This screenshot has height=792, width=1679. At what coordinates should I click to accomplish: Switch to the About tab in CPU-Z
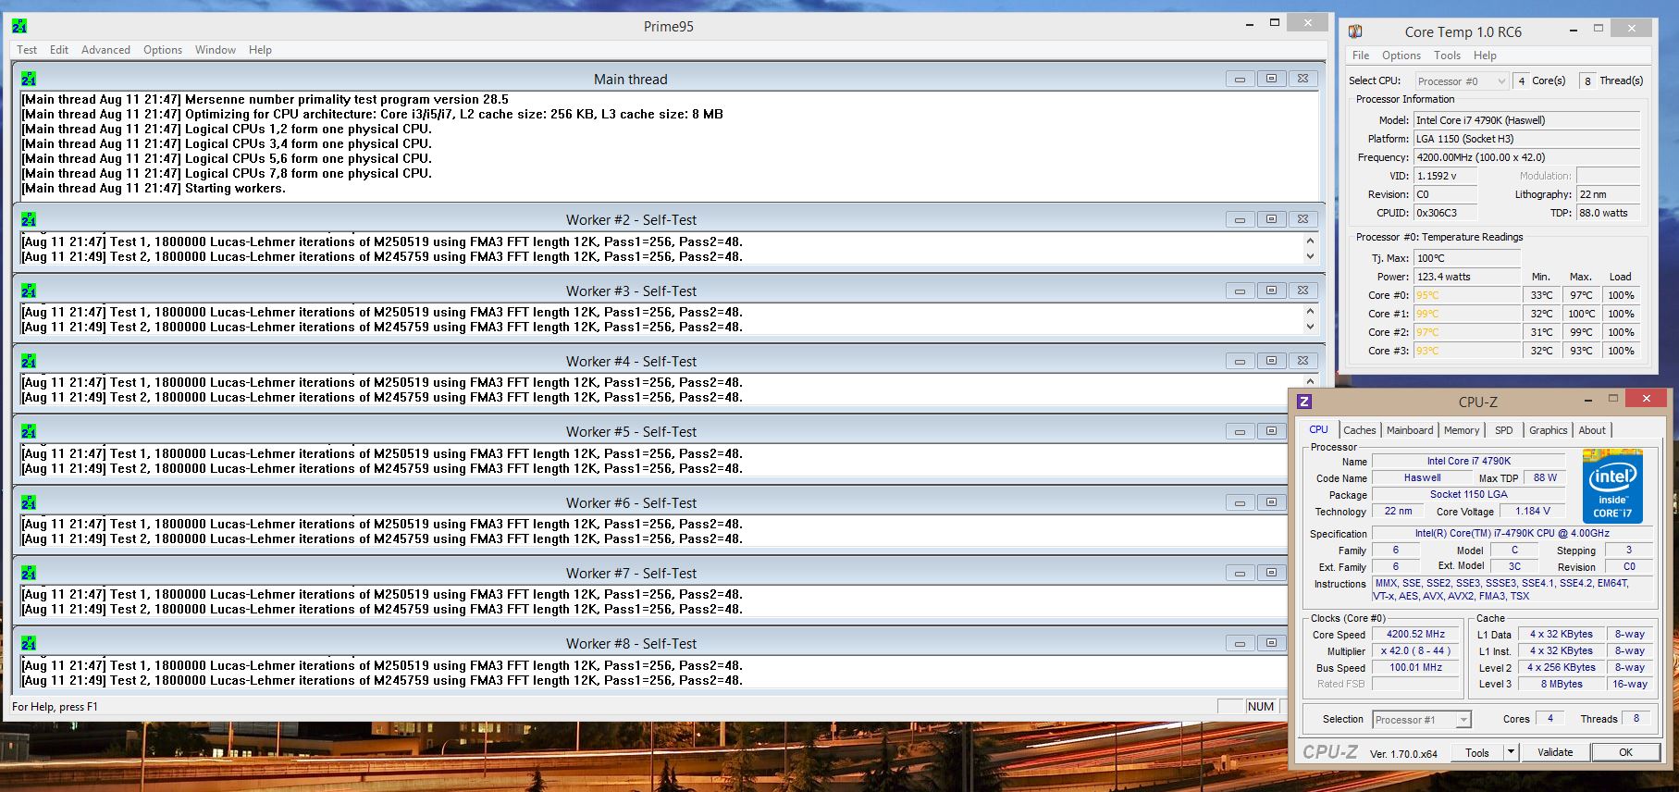pyautogui.click(x=1592, y=430)
